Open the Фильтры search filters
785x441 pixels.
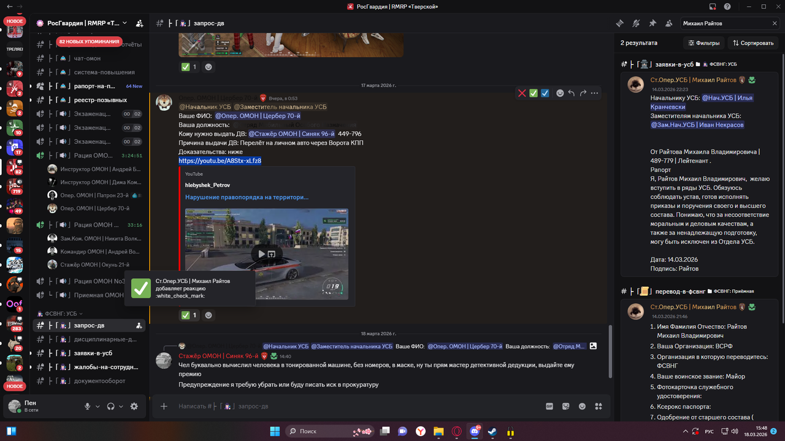click(703, 43)
